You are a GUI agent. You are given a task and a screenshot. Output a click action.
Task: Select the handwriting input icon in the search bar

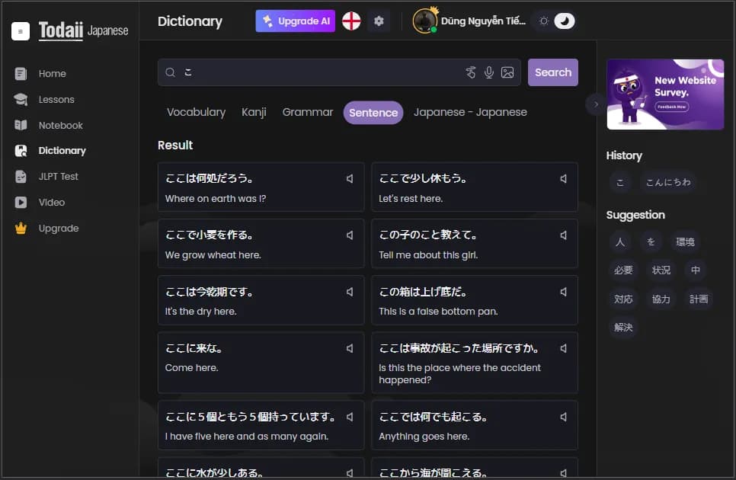470,72
